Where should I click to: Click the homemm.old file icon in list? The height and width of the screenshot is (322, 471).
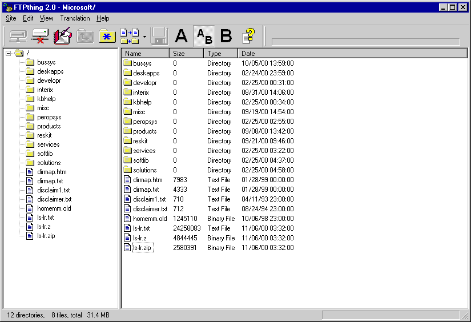(128, 219)
